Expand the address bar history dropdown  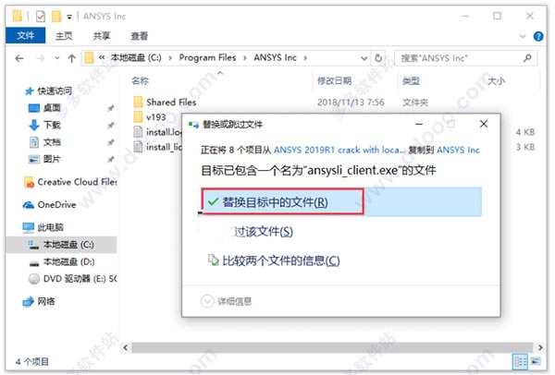click(364, 58)
